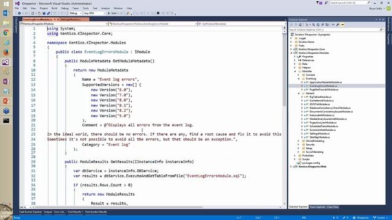This screenshot has height=220, width=392.
Task: Open the Team menu
Action: [75, 8]
